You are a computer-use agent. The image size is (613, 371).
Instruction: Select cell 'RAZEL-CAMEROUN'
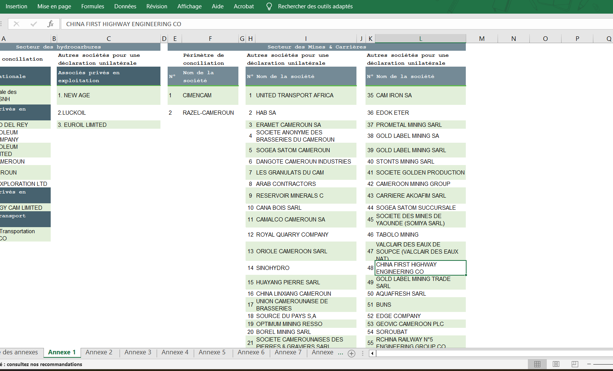point(210,113)
